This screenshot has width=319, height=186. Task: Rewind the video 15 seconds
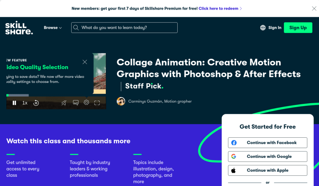(36, 103)
